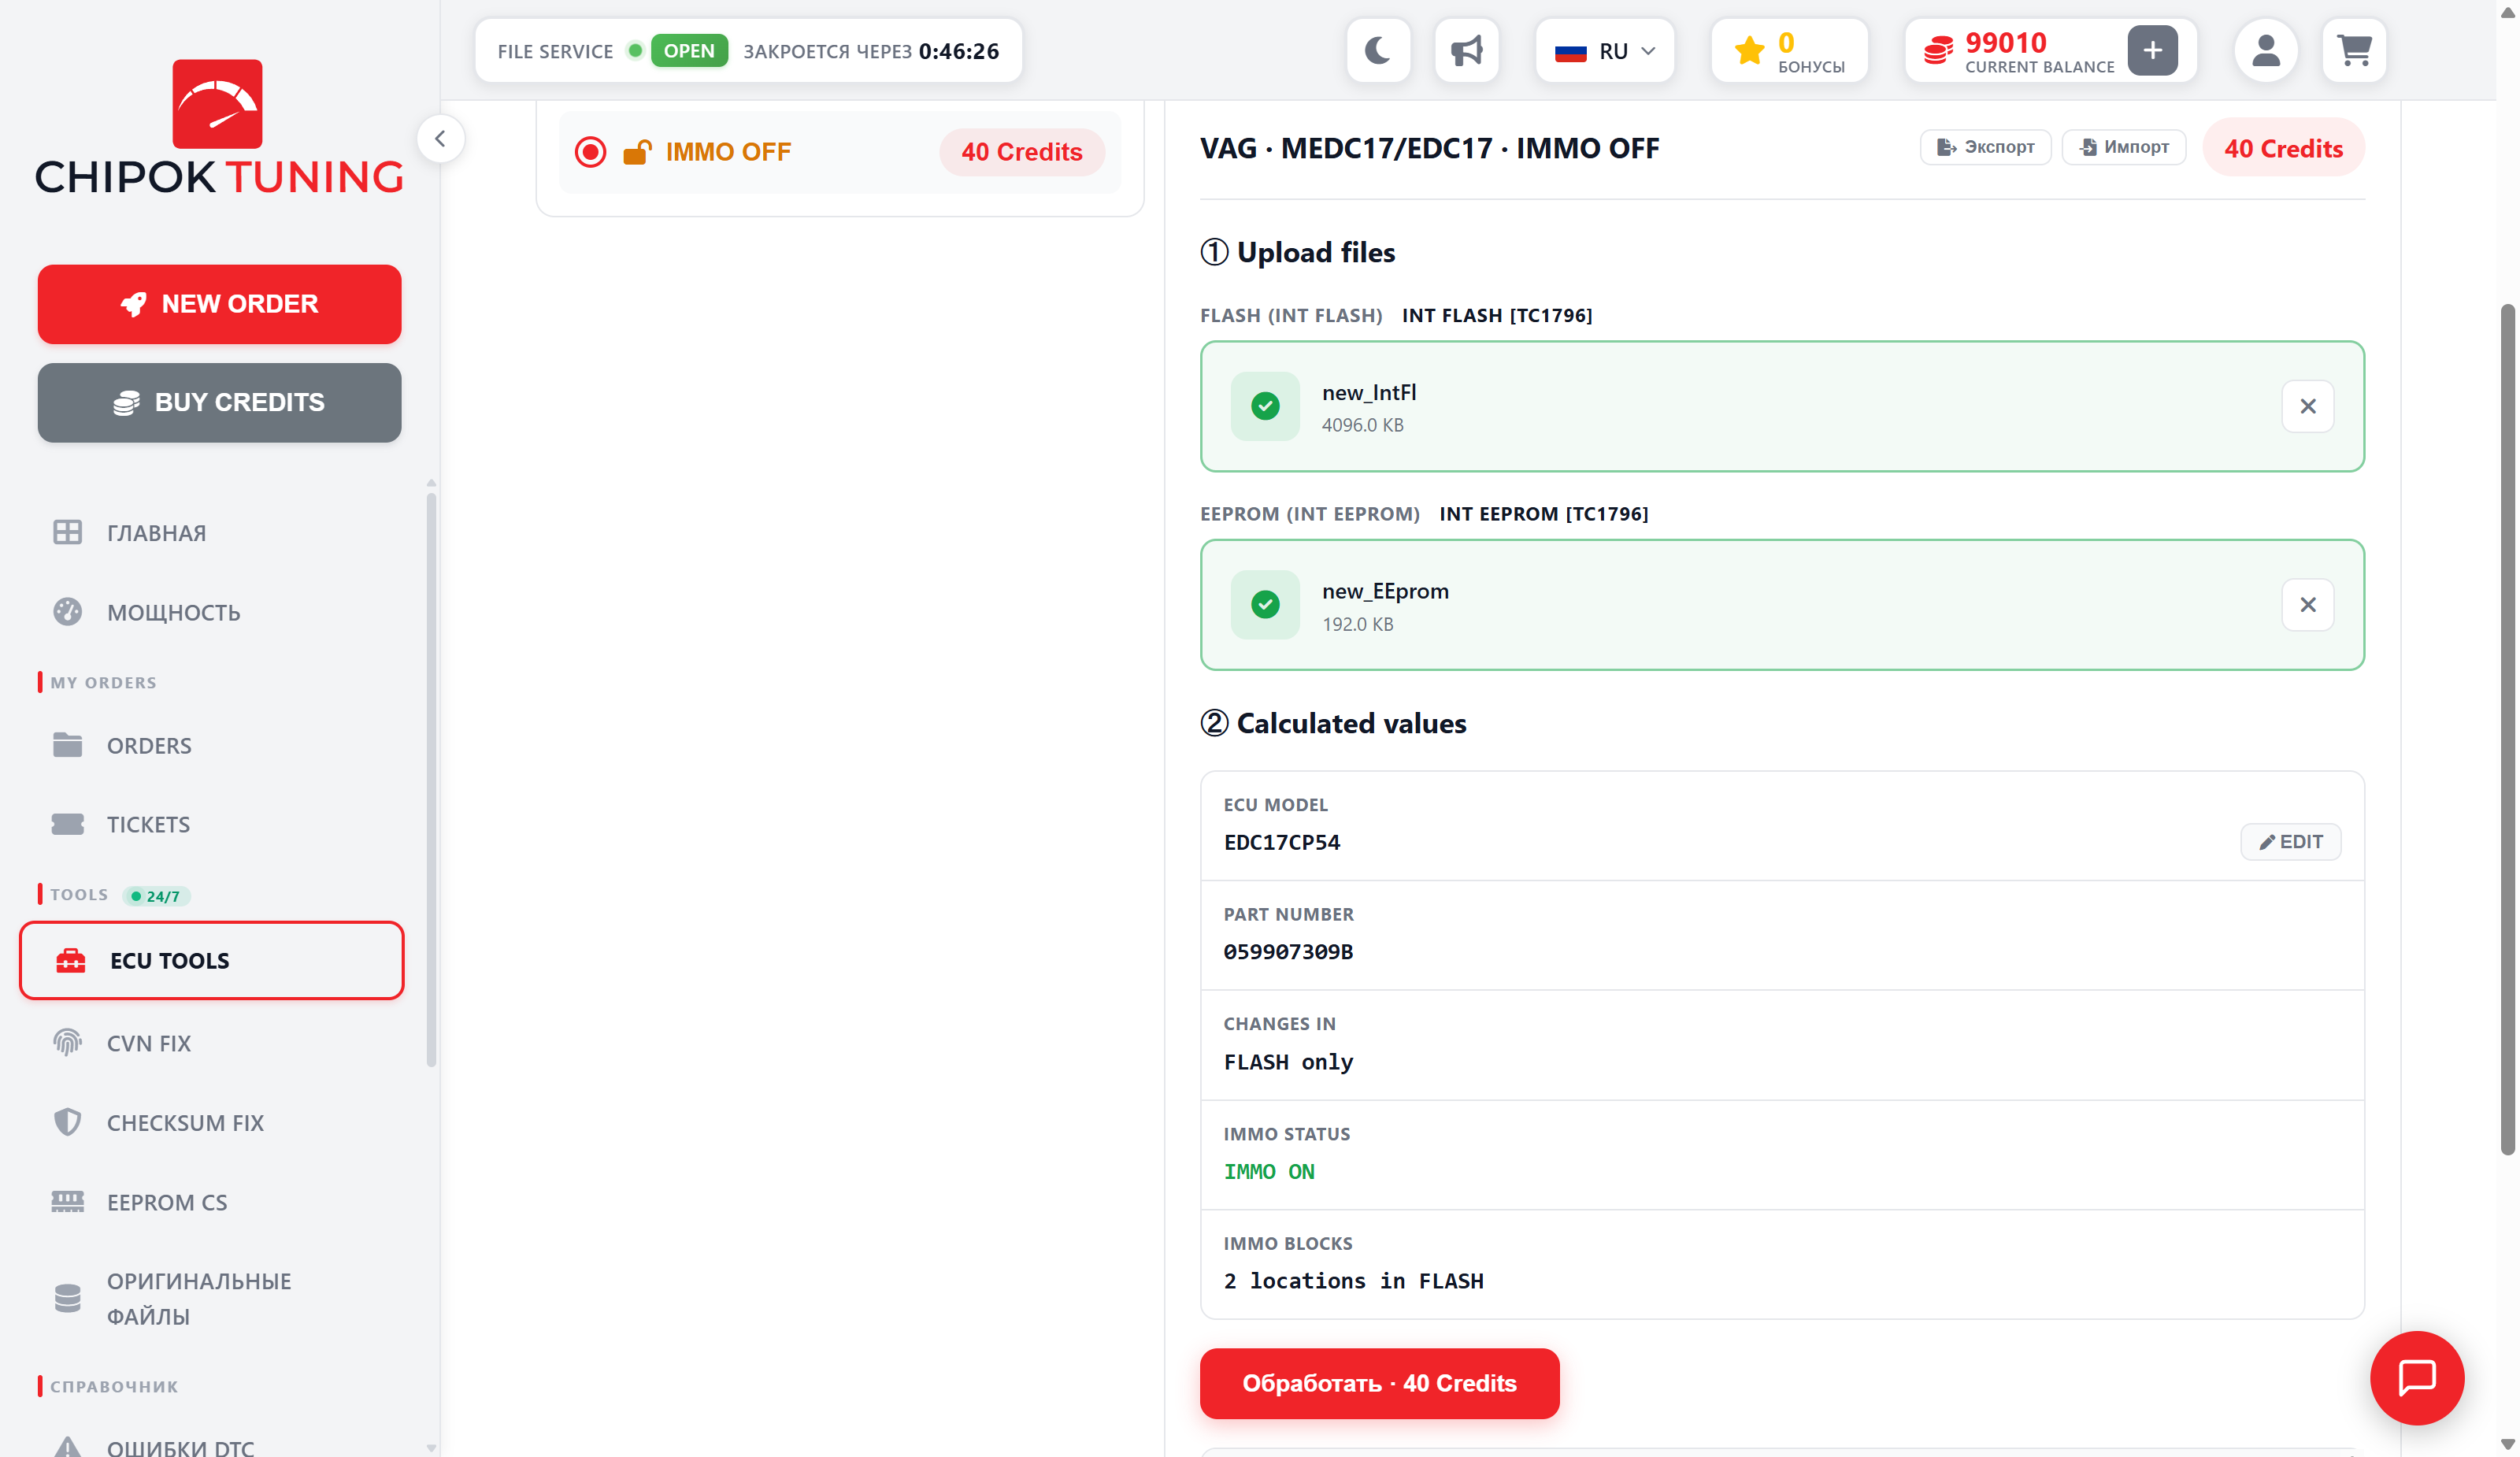Start a NEW ORDER
The height and width of the screenshot is (1457, 2520).
pos(219,304)
